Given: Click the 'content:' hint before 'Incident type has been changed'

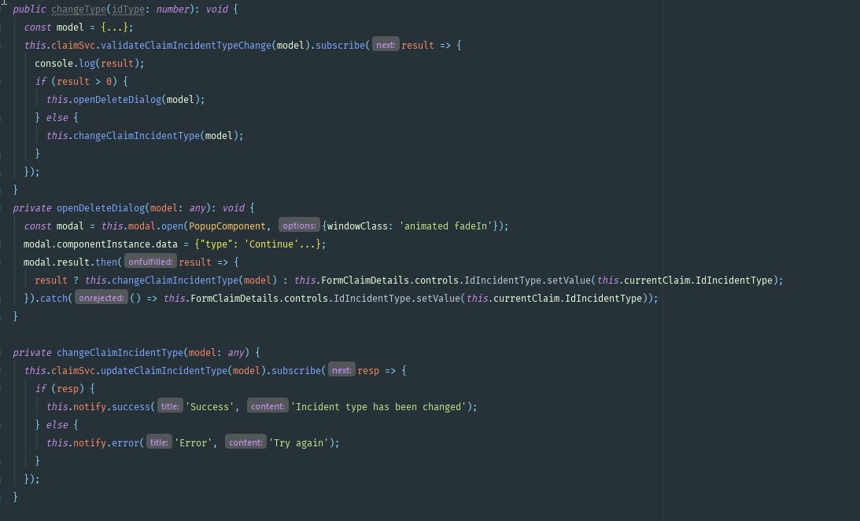Looking at the screenshot, I should [x=268, y=406].
